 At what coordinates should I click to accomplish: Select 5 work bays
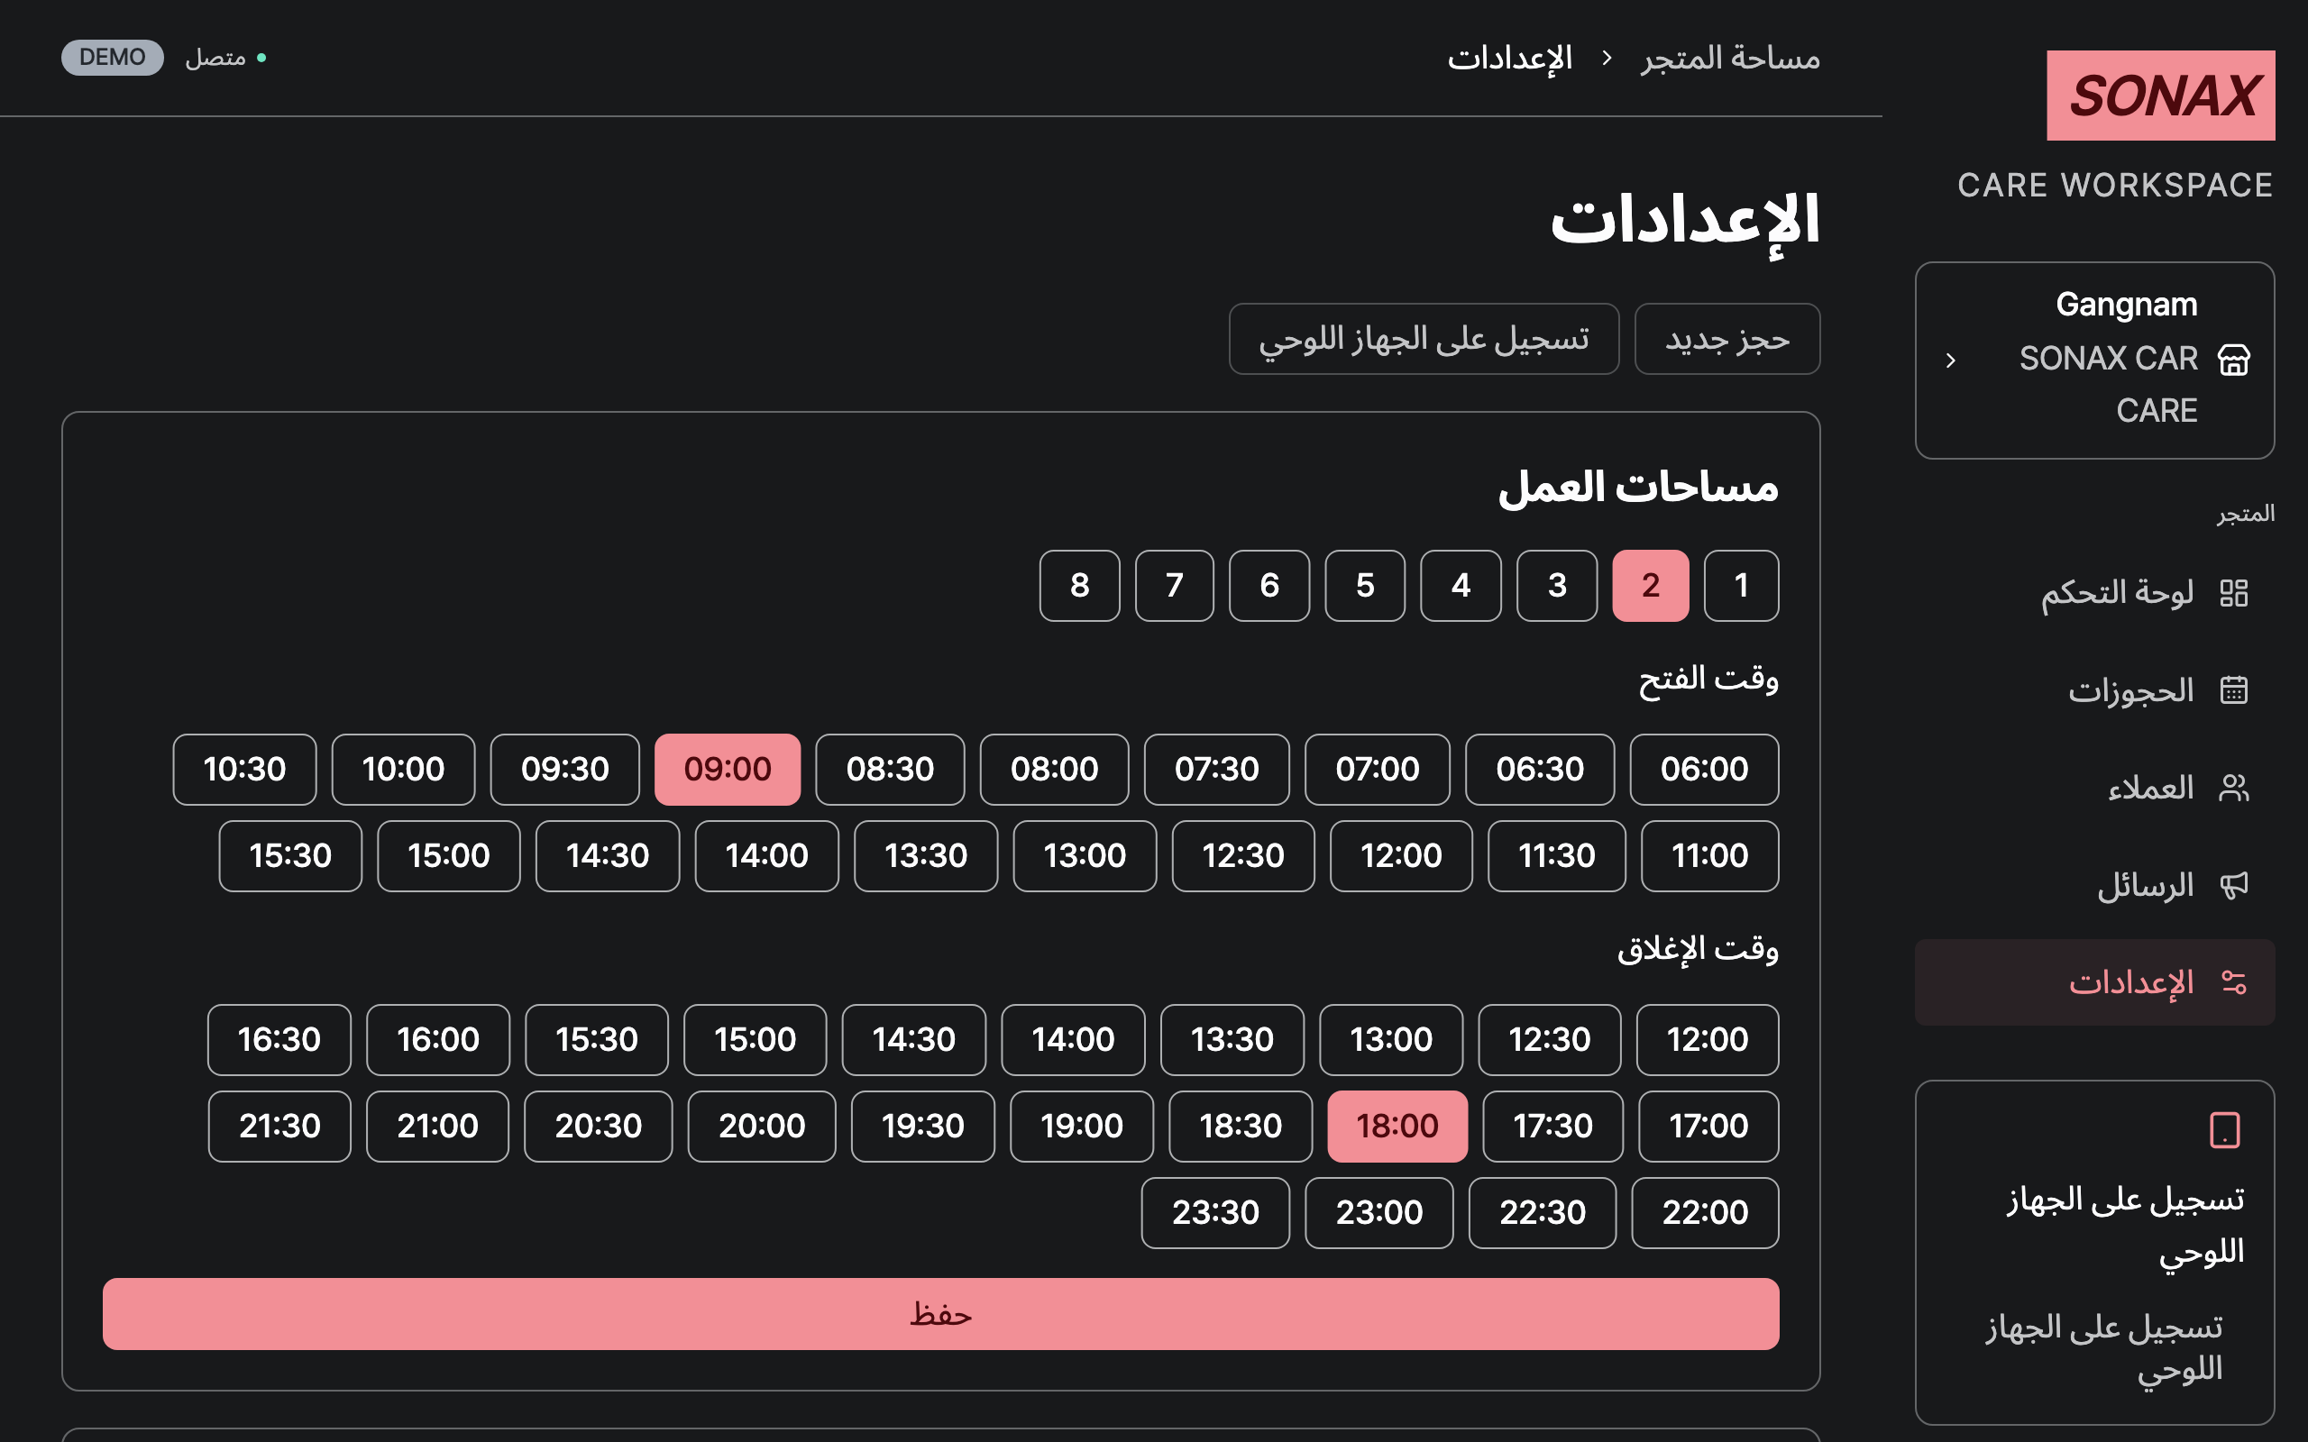coord(1365,586)
